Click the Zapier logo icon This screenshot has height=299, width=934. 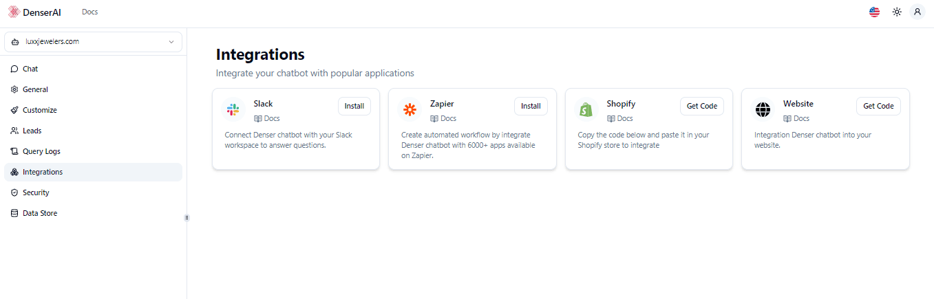[410, 109]
